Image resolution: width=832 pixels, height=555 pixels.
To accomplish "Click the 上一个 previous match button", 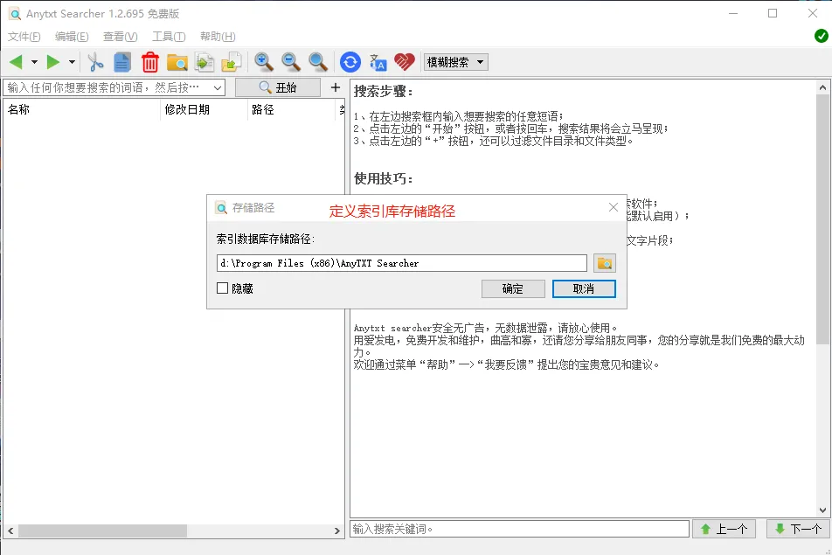I will pyautogui.click(x=724, y=529).
